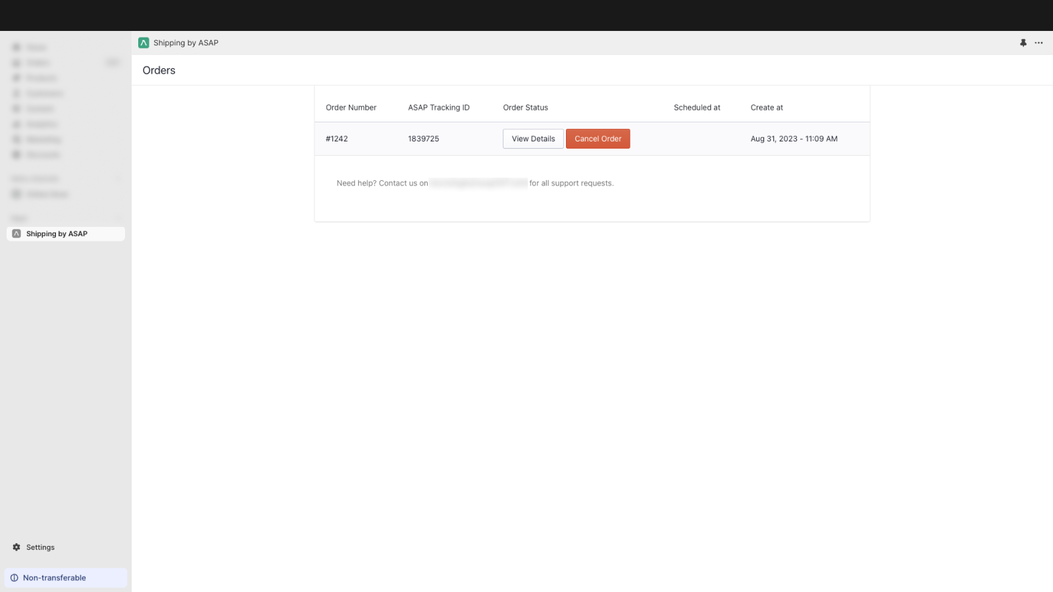Viewport: 1053px width, 592px height.
Task: Click the Non-transferable info icon
Action: (x=14, y=578)
